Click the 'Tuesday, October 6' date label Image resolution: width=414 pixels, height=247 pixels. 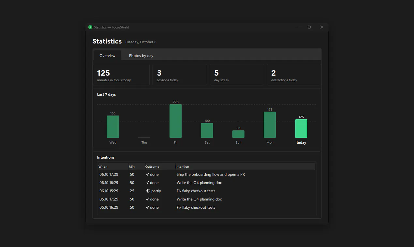point(140,42)
